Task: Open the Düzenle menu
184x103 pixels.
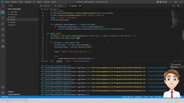Action: click(14, 2)
